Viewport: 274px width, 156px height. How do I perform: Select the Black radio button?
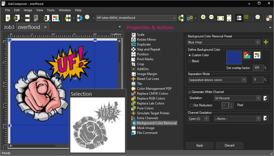pyautogui.click(x=190, y=61)
